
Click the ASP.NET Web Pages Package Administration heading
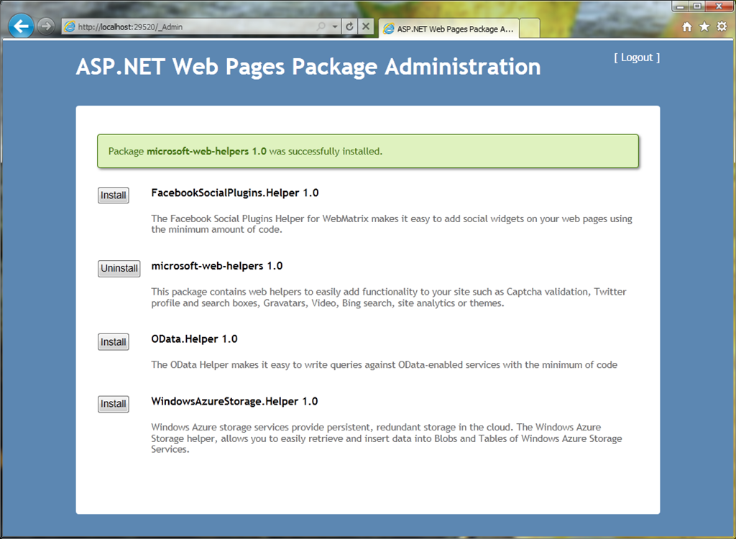(308, 67)
